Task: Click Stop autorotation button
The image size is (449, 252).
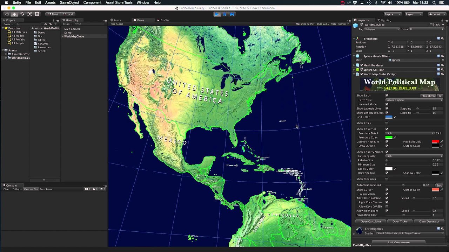Action: click(x=439, y=185)
